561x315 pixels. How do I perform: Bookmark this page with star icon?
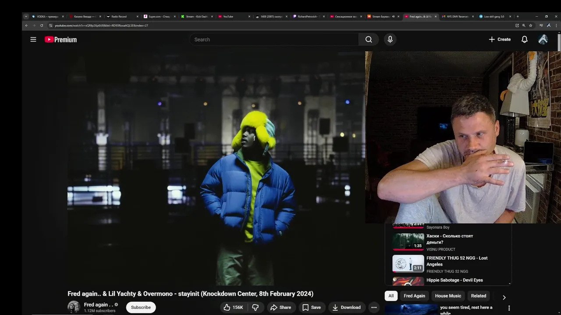coord(530,25)
